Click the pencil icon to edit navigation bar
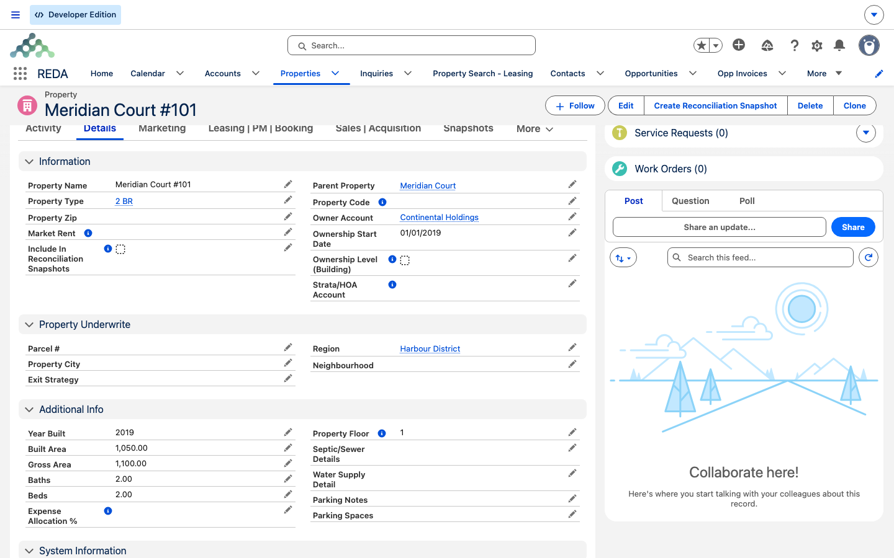 pyautogui.click(x=879, y=74)
